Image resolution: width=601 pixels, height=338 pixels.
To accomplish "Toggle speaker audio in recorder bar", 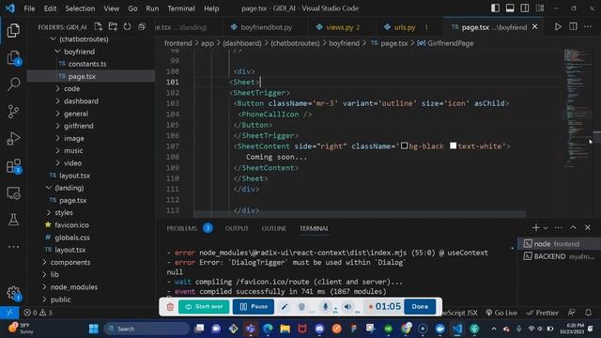I will (347, 307).
